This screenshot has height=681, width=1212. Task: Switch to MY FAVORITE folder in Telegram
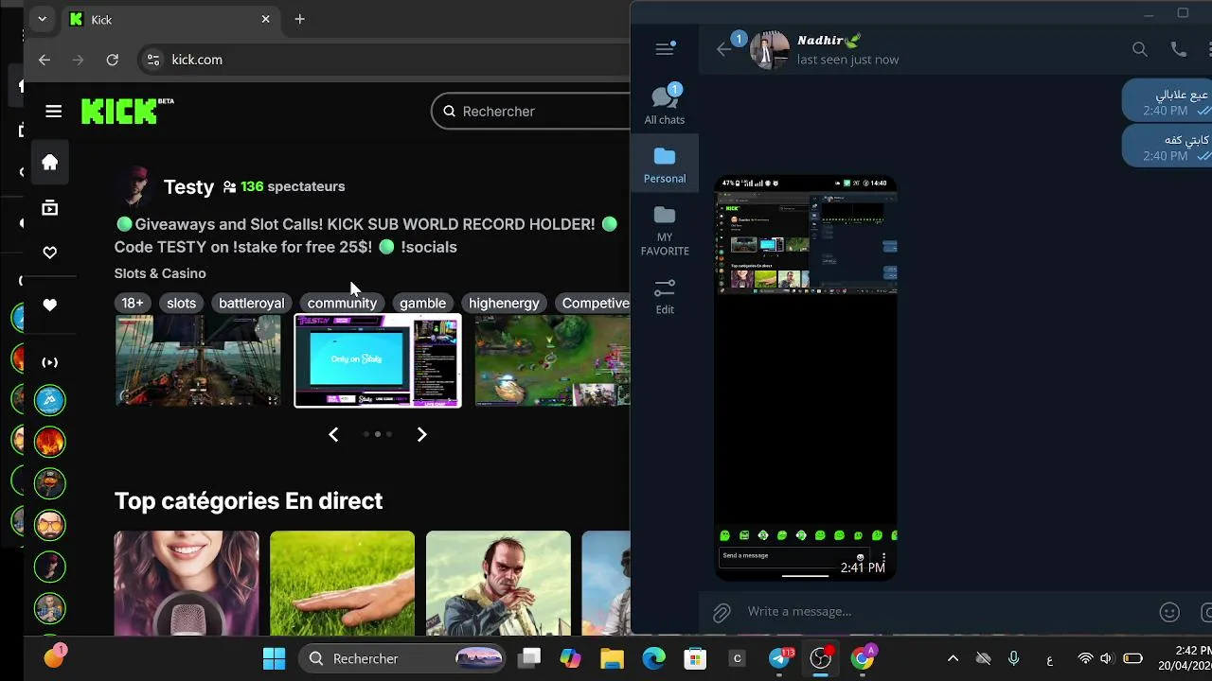click(665, 230)
